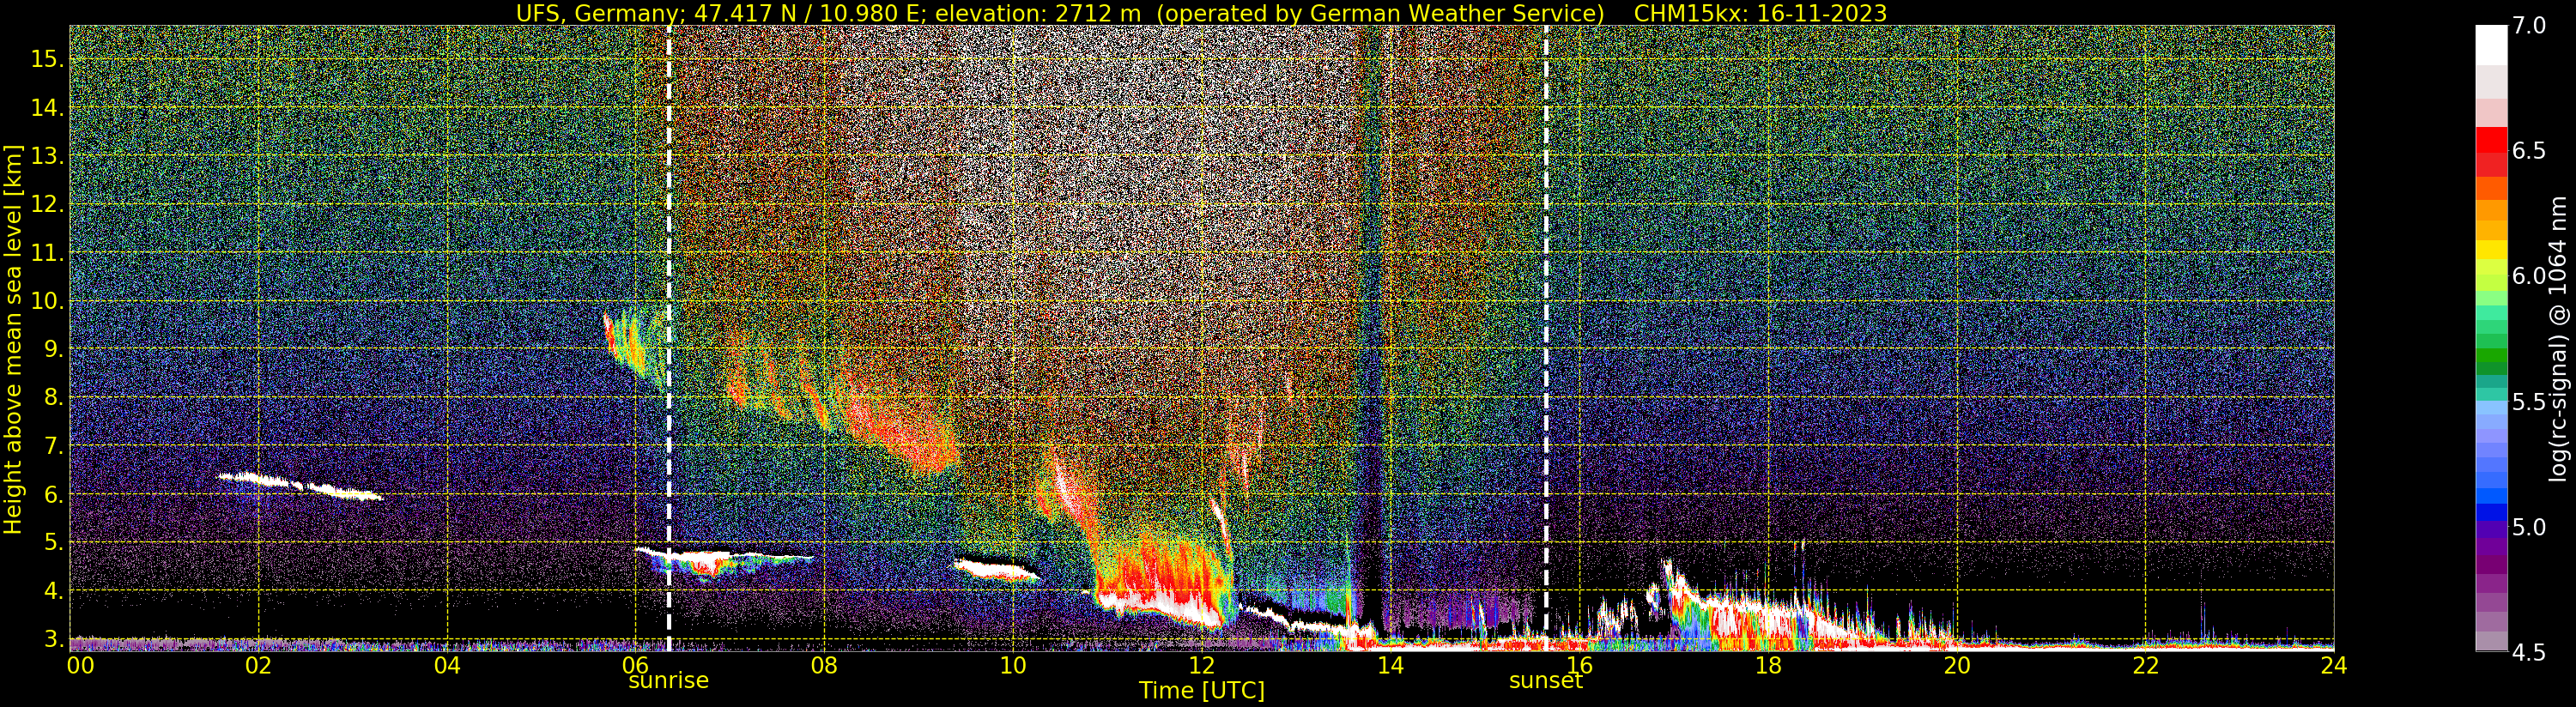Image resolution: width=2576 pixels, height=707 pixels.
Task: Click the time axis tick '22'
Action: (x=2145, y=665)
